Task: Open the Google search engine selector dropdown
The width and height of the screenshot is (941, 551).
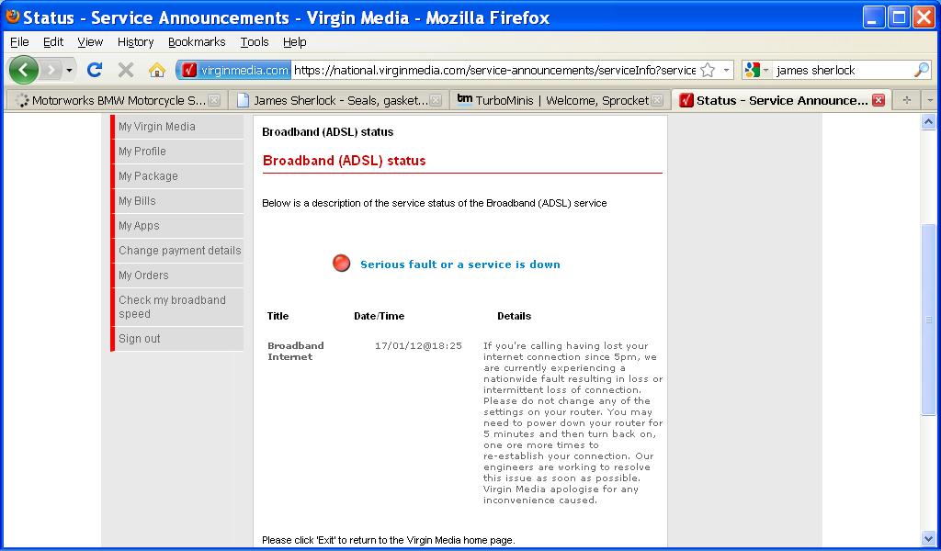Action: 757,70
